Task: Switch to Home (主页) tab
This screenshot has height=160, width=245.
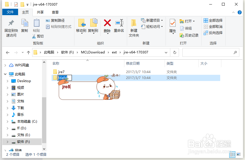Action: click(x=25, y=12)
